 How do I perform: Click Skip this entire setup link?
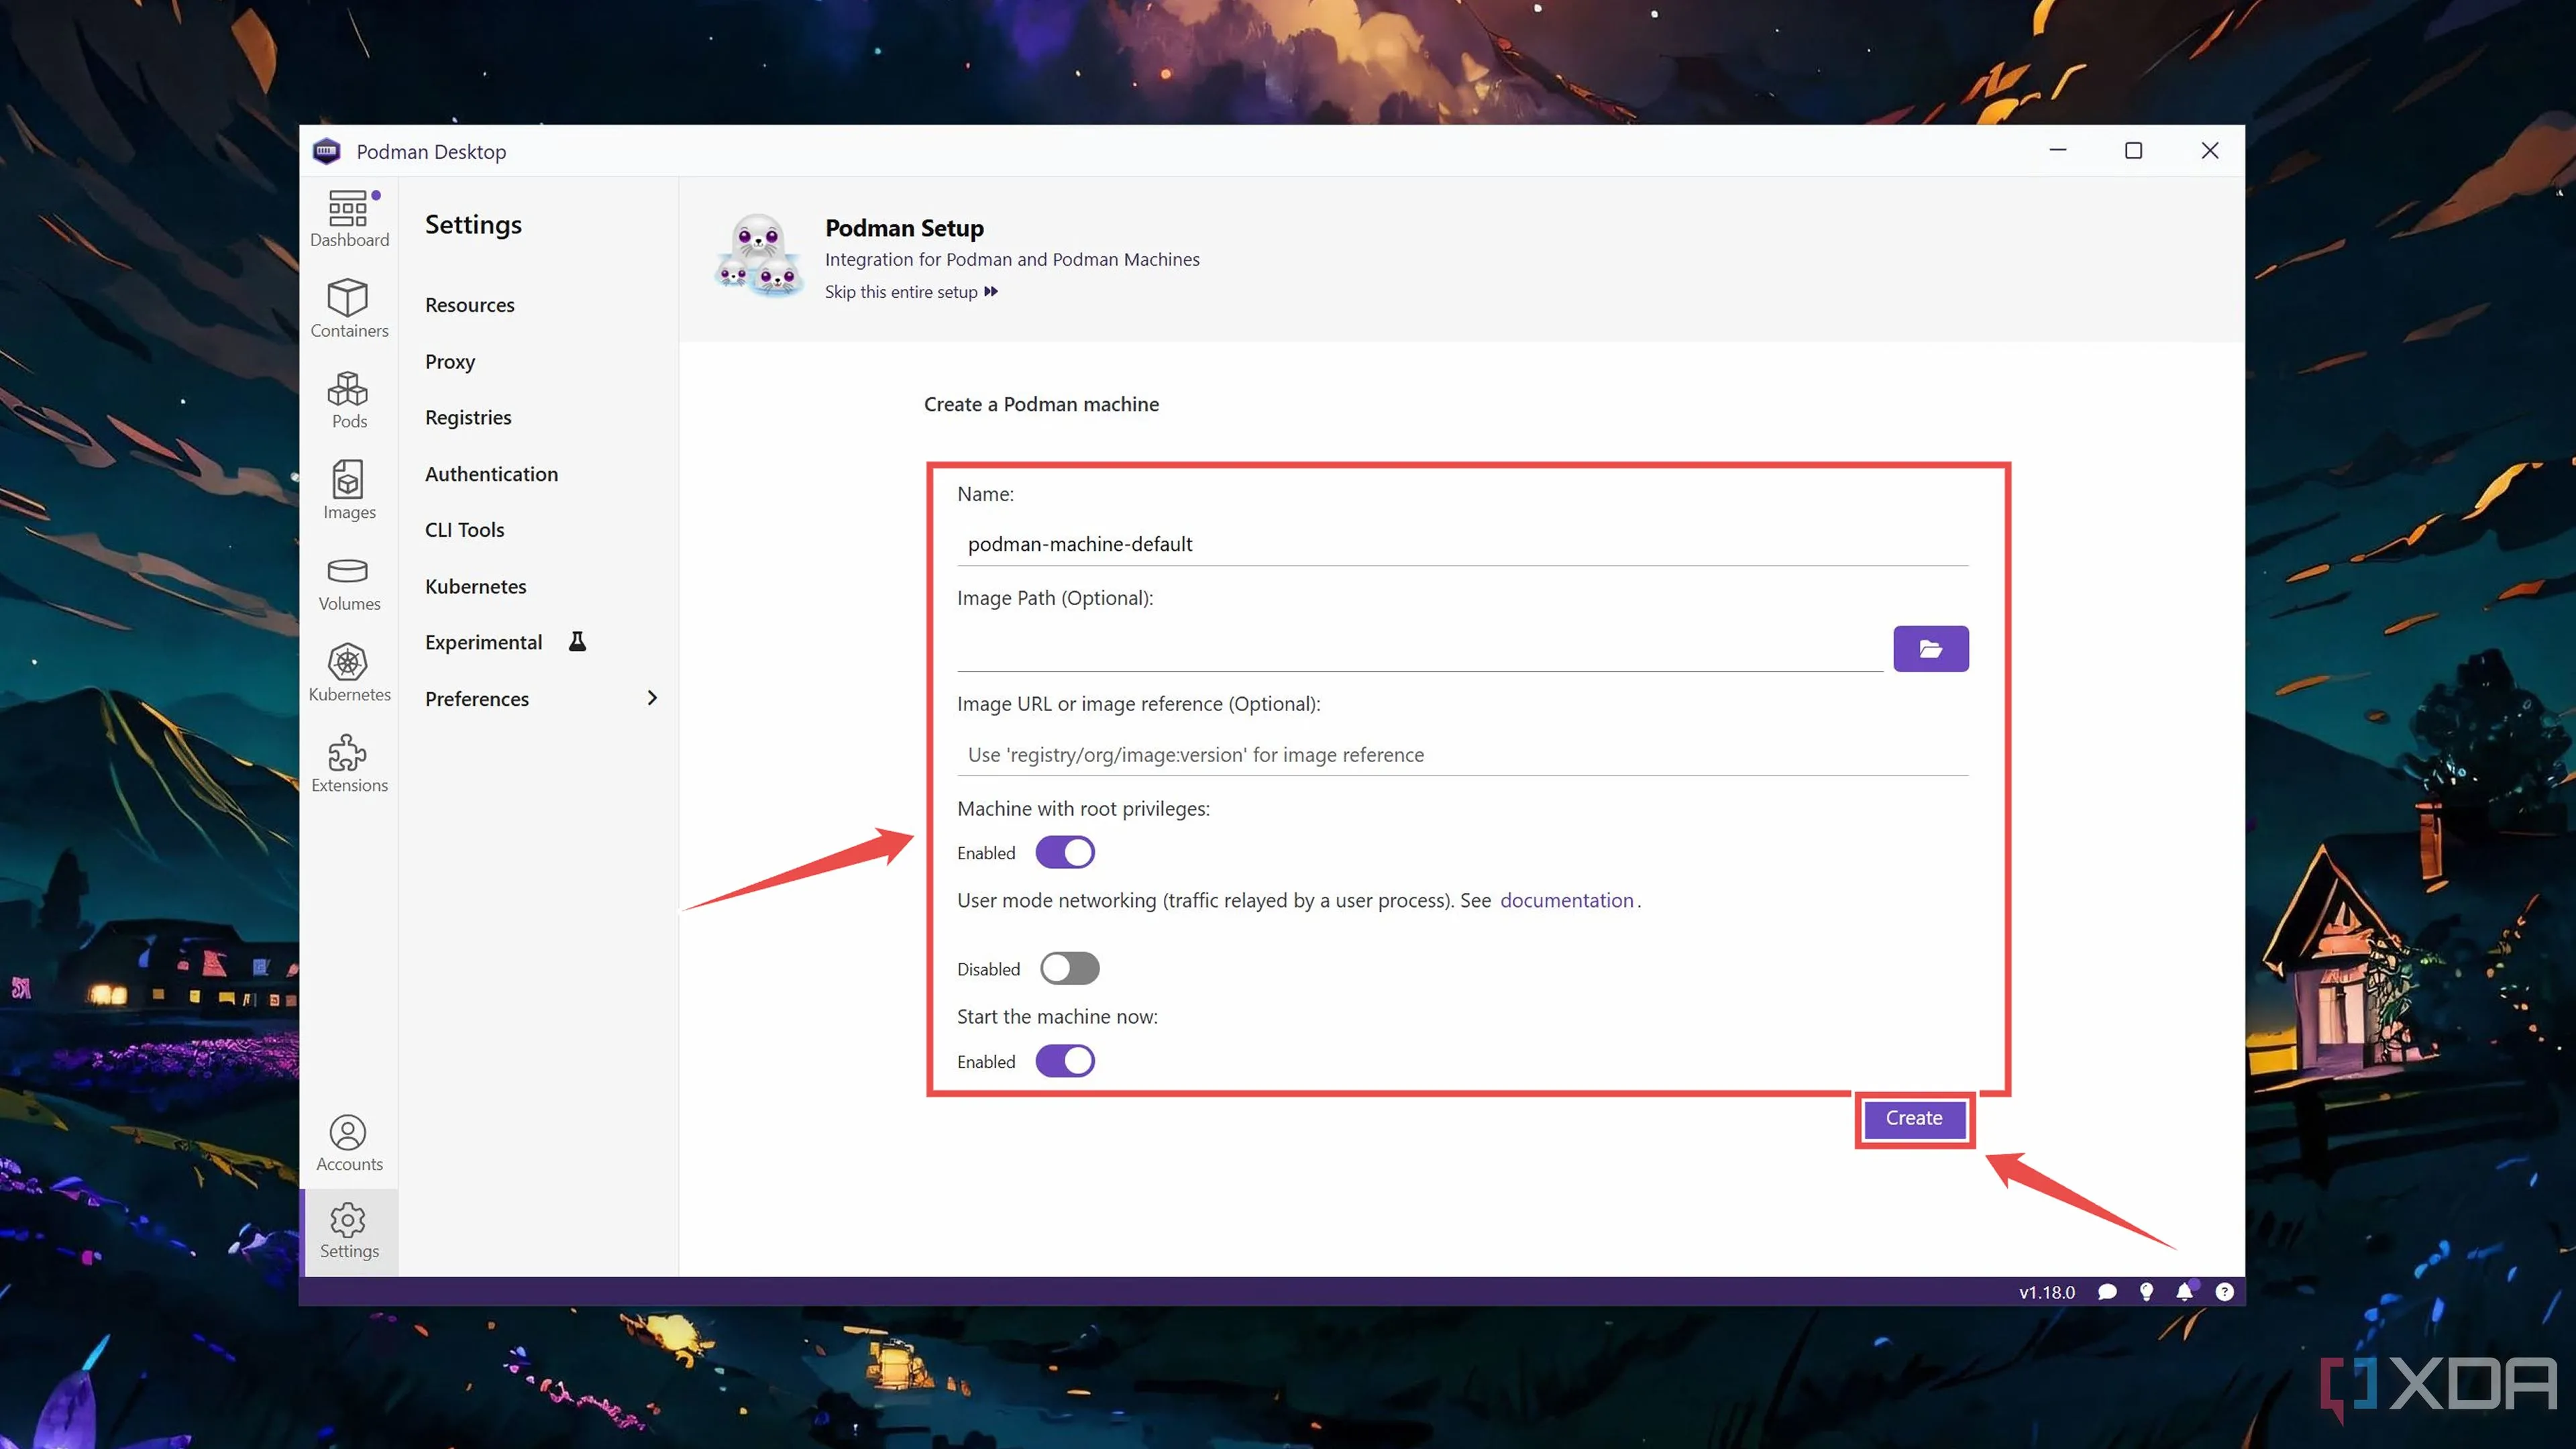[x=911, y=292]
